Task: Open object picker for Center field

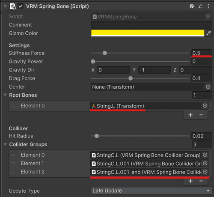Action: (208, 87)
